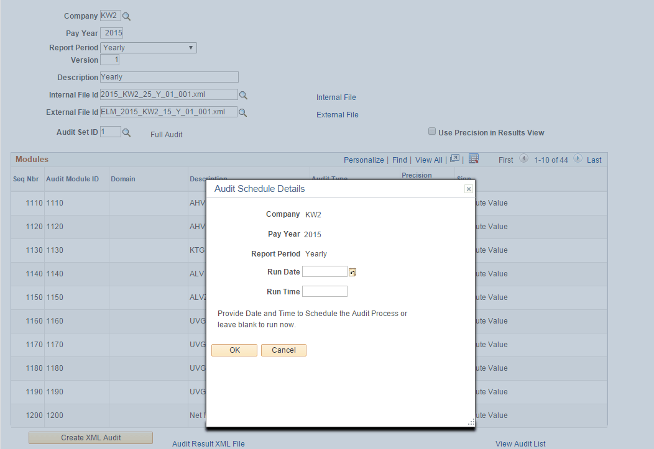Image resolution: width=654 pixels, height=449 pixels.
Task: Open the Modules grid in popup view
Action: [454, 160]
